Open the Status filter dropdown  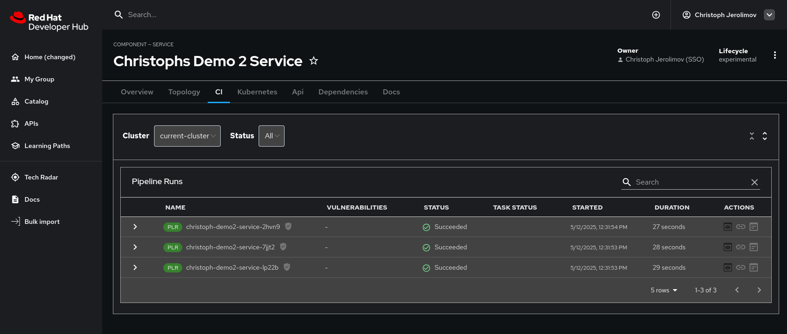[272, 136]
